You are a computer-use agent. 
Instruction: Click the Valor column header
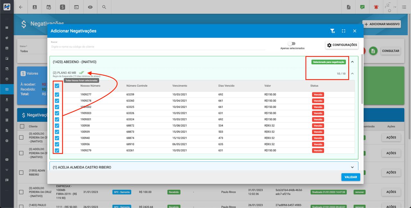tap(268, 86)
